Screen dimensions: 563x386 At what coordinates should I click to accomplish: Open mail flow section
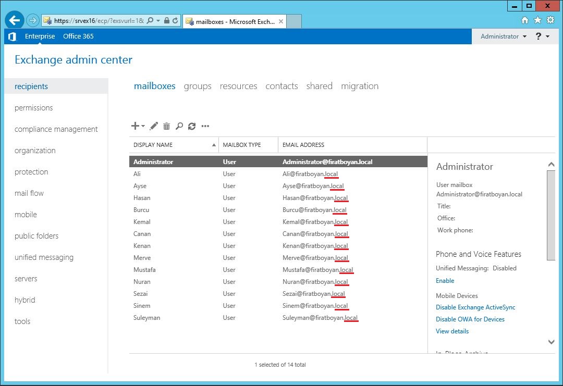point(29,193)
